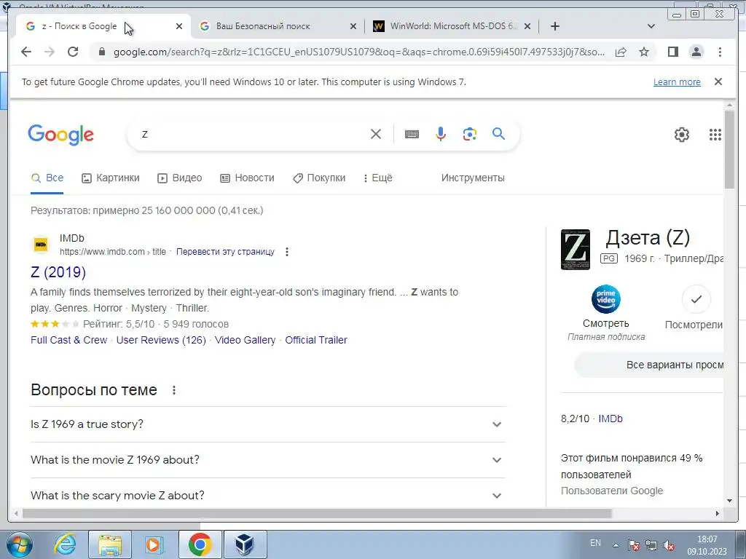Share this page icon in address bar
This screenshot has width=746, height=559.
tap(621, 52)
